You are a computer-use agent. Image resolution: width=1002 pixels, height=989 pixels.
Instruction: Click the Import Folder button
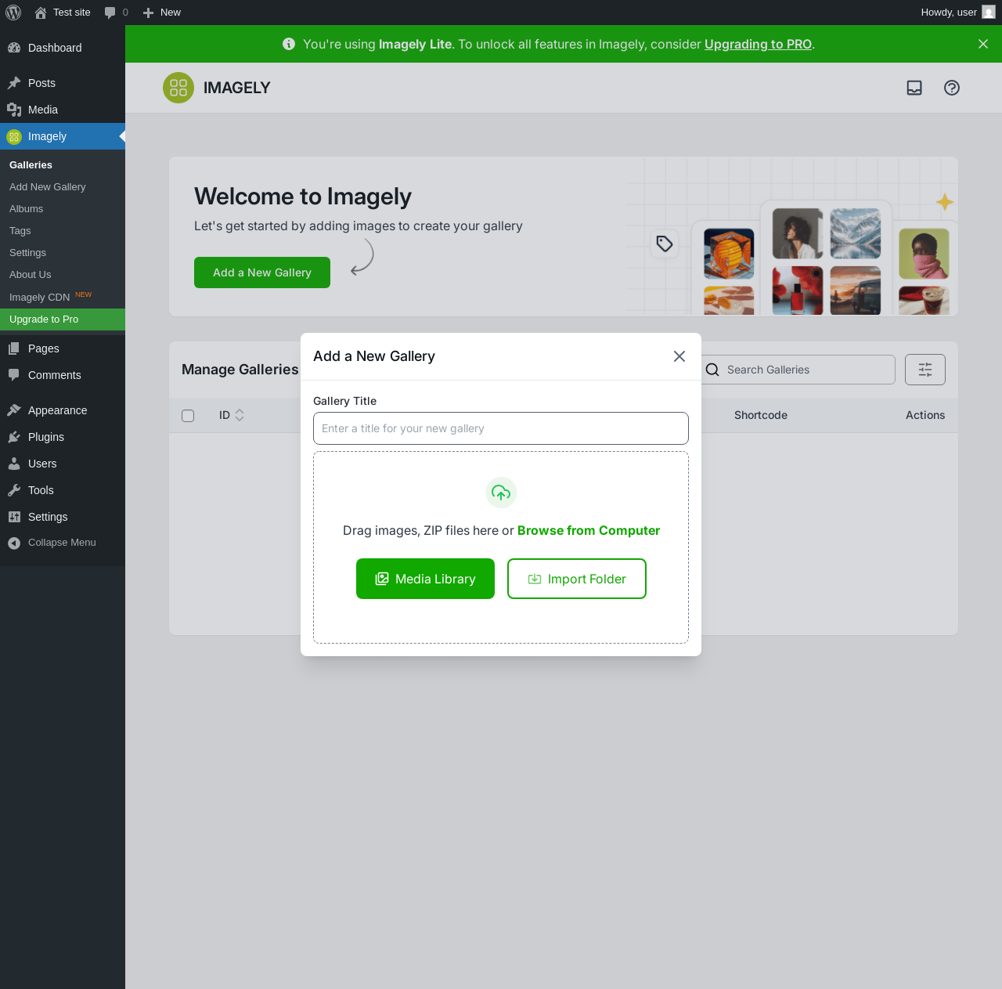(577, 579)
